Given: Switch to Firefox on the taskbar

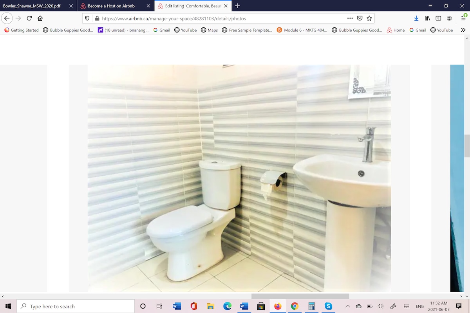Looking at the screenshot, I should pyautogui.click(x=278, y=306).
